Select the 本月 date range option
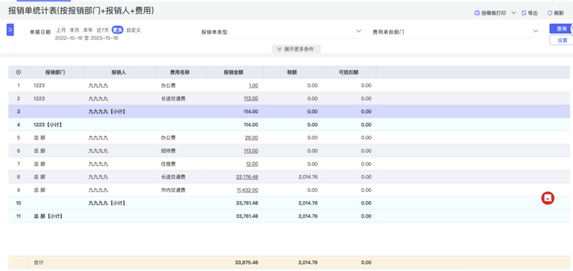The height and width of the screenshot is (271, 573). pyautogui.click(x=74, y=30)
